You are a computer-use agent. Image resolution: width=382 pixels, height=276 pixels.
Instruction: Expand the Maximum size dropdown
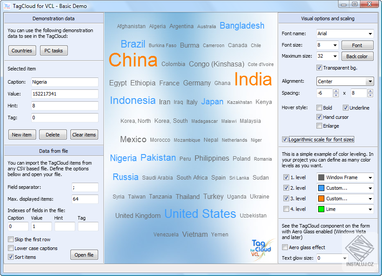[x=336, y=56]
